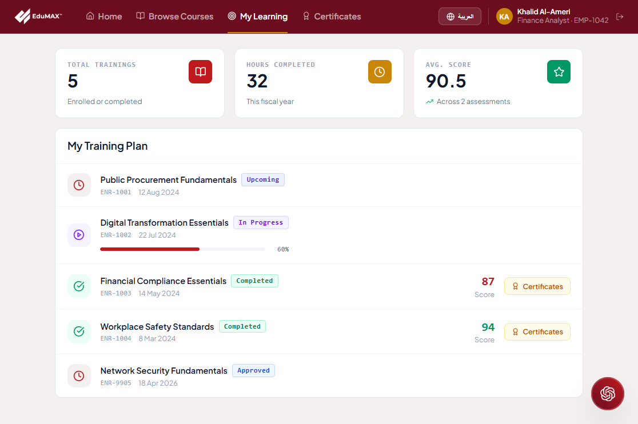Click the 60% progress label
The image size is (638, 424).
[283, 249]
